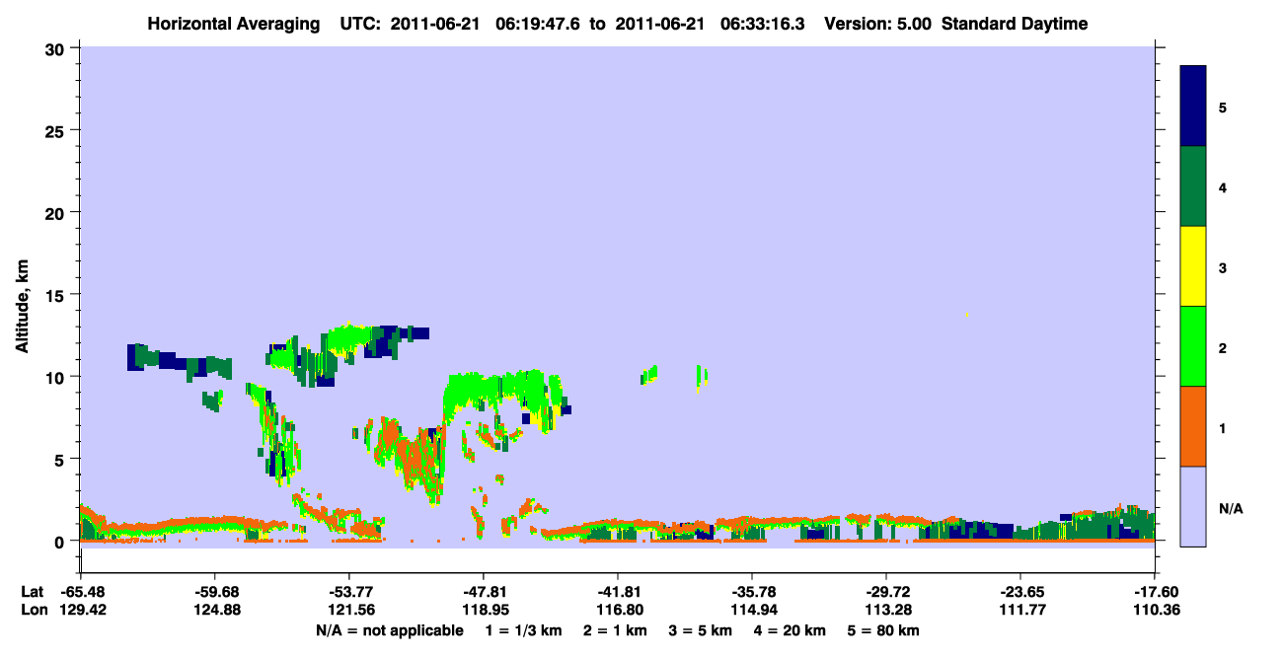Click the legend entry '4 = 20 km'
This screenshot has width=1283, height=658.
[x=792, y=630]
